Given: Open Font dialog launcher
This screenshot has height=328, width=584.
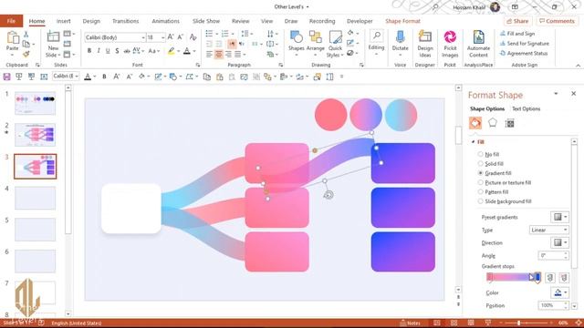Looking at the screenshot, I should point(198,65).
